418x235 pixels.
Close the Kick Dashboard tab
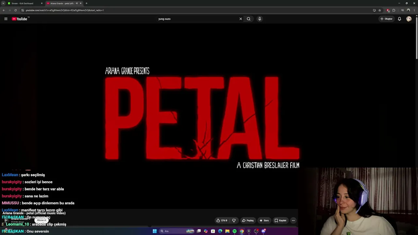click(x=42, y=3)
